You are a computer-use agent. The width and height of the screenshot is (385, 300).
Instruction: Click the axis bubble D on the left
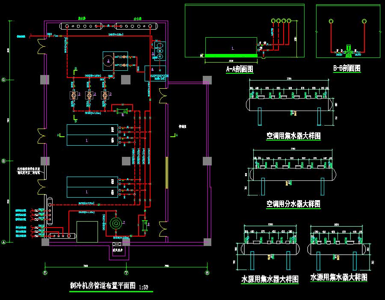coord(4,80)
